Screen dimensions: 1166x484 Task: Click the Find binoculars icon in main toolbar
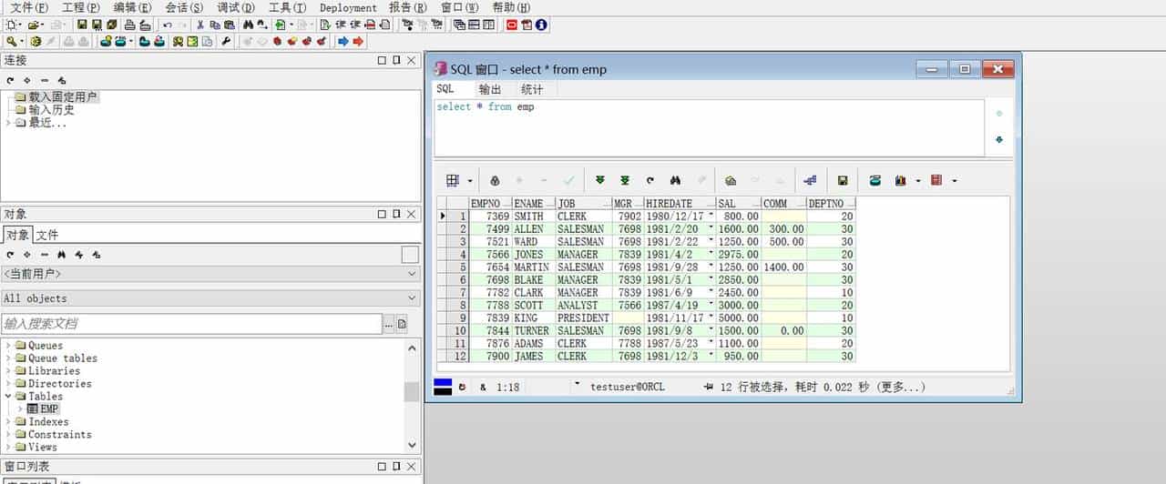click(x=248, y=25)
